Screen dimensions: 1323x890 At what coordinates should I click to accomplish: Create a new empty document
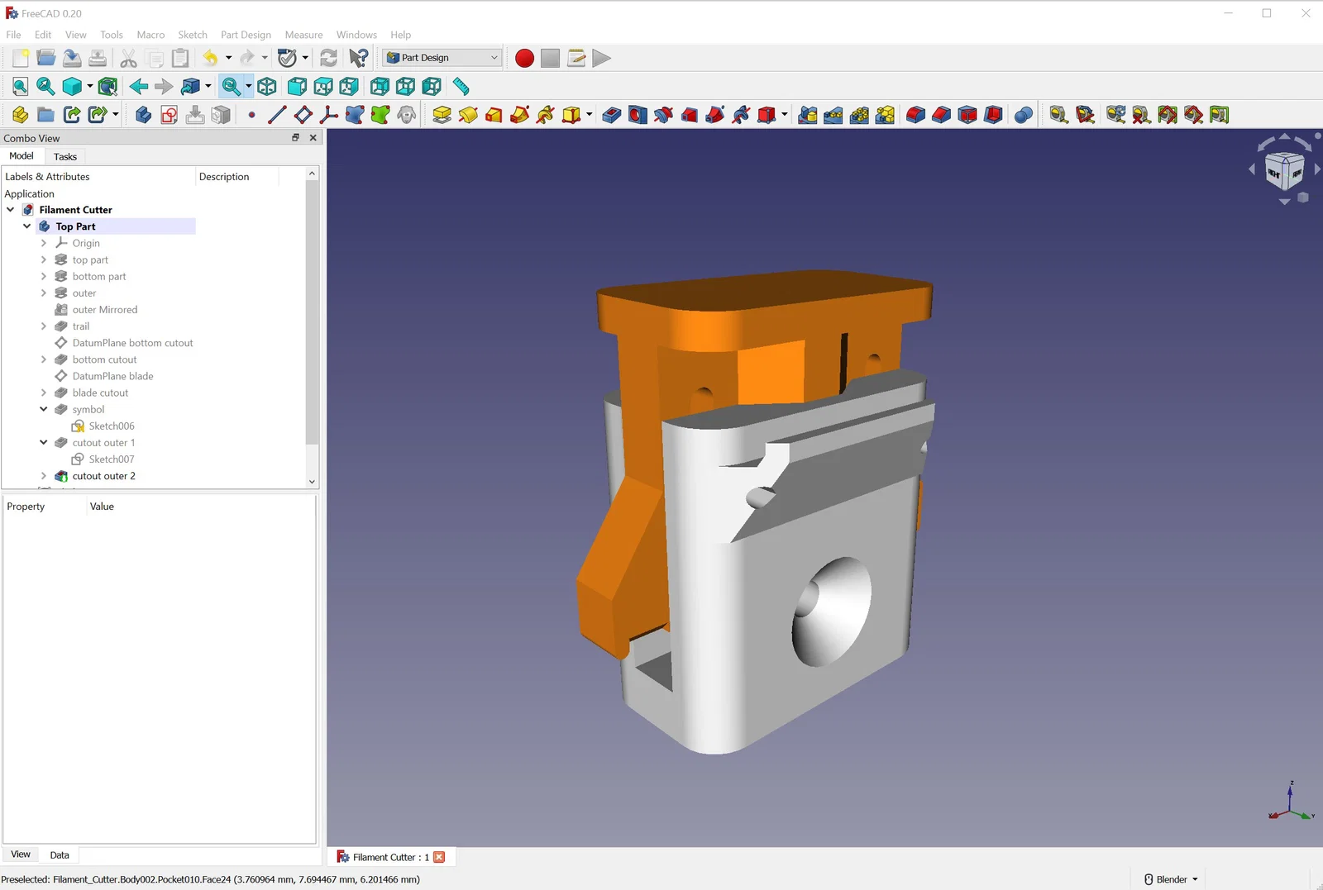(21, 58)
